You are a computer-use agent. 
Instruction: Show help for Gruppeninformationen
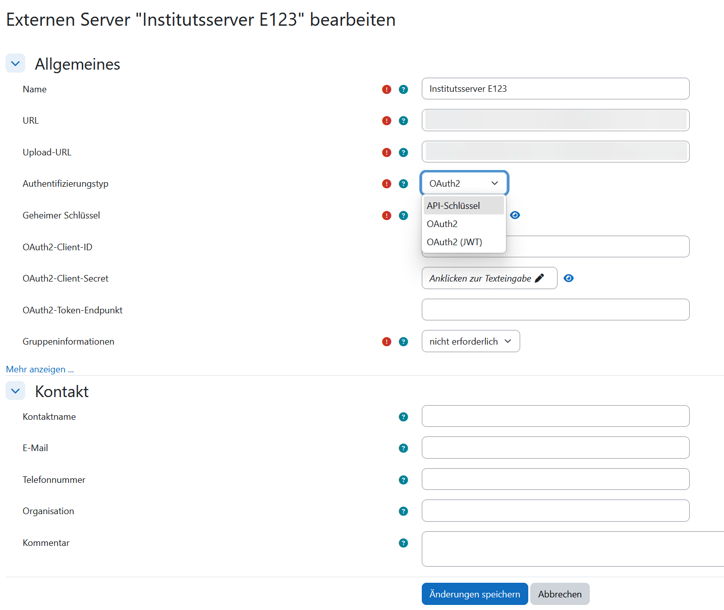pos(403,342)
